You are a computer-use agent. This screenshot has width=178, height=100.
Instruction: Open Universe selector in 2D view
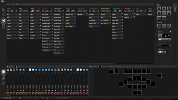pos(99,67)
